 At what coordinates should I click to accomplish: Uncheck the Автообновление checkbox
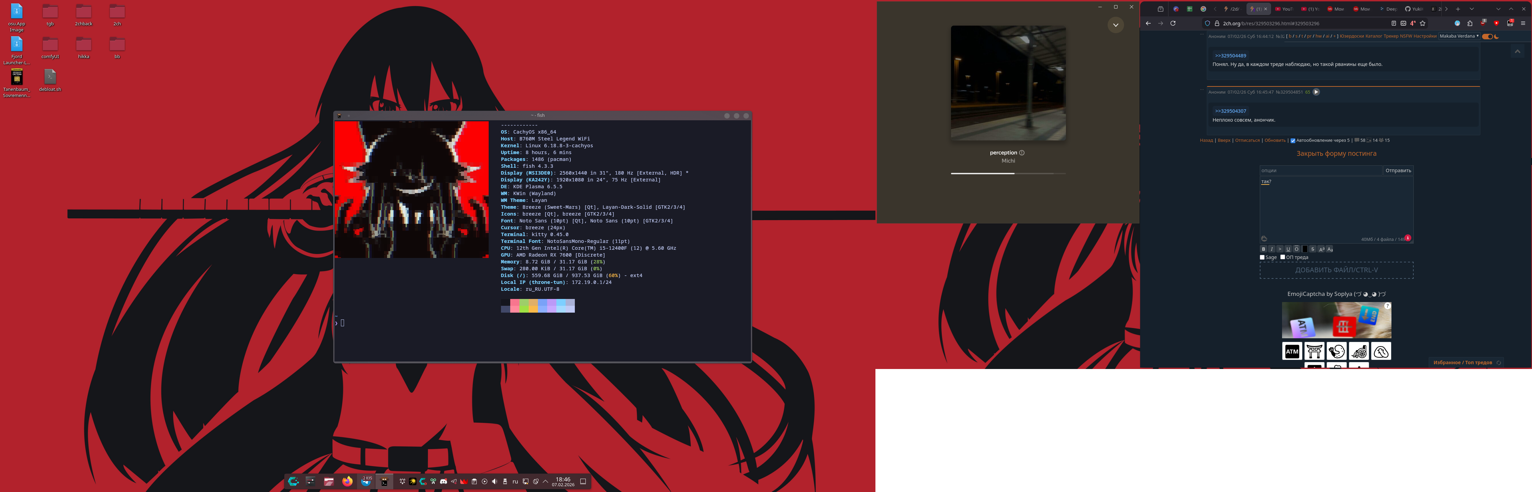(x=1292, y=141)
